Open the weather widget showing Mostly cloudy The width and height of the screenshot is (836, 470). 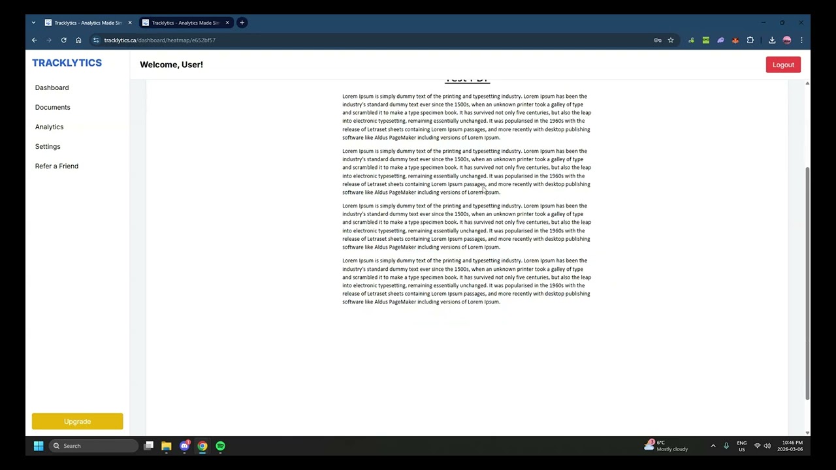pyautogui.click(x=666, y=446)
